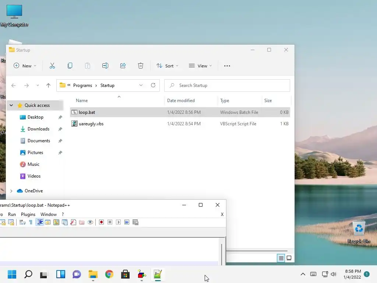Image resolution: width=377 pixels, height=283 pixels.
Task: Click Cut icon in Explorer toolbar
Action: (x=52, y=66)
